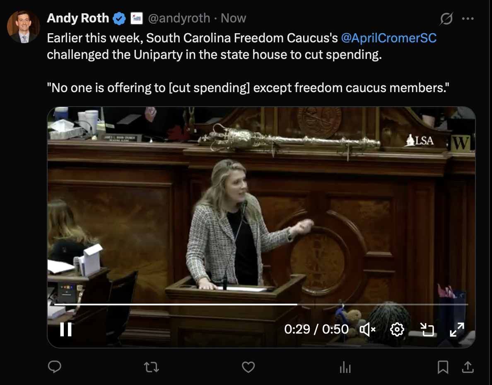Screen dimensions: 492x385
Task: Repost this tweet with retweet icon
Action: (x=151, y=367)
